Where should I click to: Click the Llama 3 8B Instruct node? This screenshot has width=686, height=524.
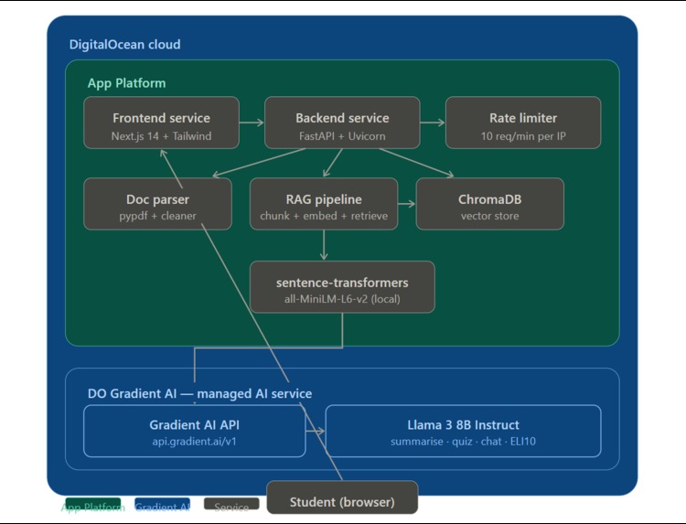(x=464, y=432)
